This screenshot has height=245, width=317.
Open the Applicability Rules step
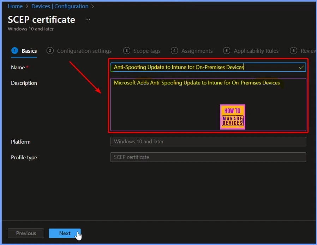251,51
